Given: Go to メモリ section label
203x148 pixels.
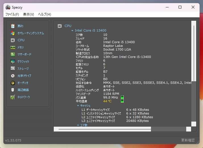Looking at the screenshot, I should point(20,47).
